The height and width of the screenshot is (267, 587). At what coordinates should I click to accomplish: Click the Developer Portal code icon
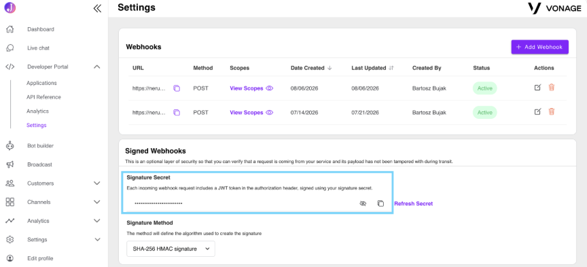[x=10, y=67]
